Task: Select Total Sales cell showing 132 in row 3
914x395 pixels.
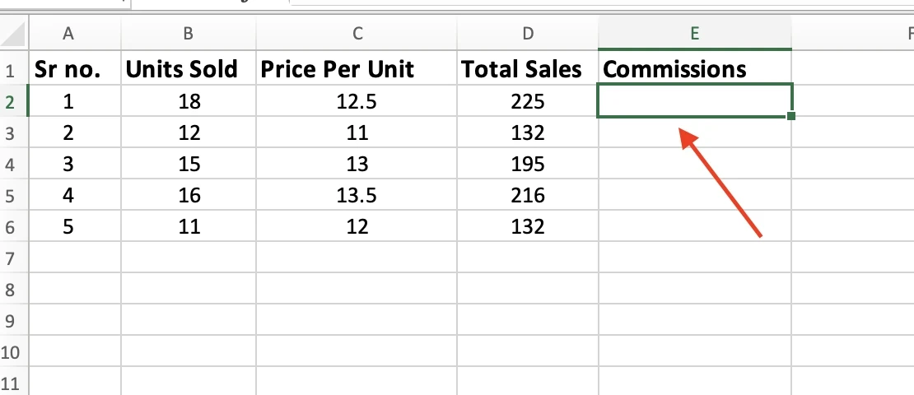Action: point(528,132)
